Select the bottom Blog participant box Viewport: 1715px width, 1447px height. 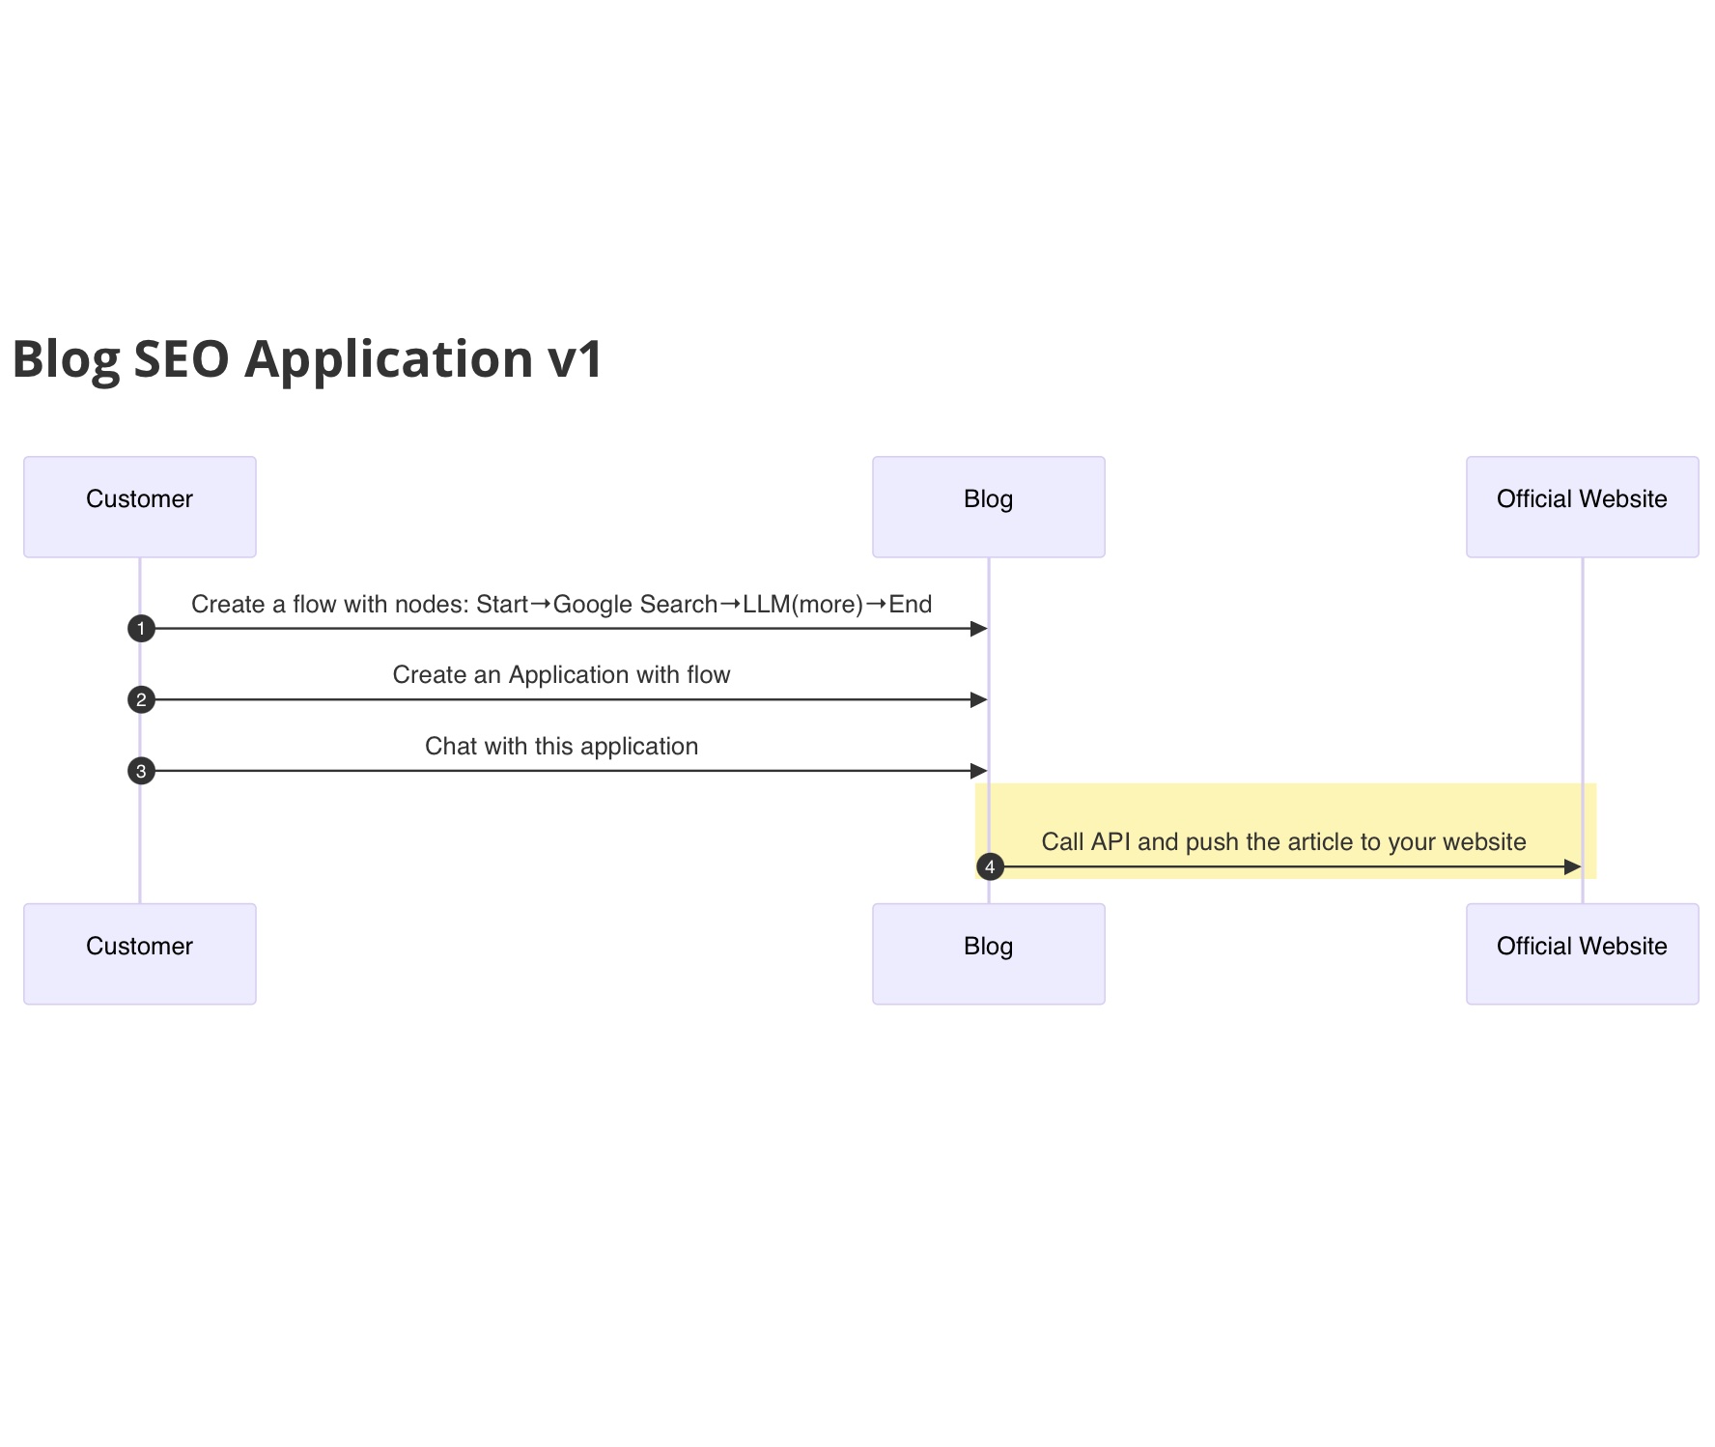(x=988, y=953)
